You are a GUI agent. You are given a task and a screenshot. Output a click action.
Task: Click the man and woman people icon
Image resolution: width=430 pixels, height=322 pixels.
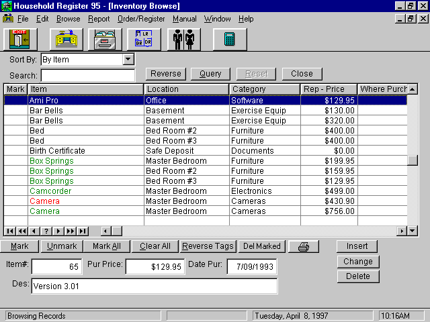pyautogui.click(x=183, y=39)
